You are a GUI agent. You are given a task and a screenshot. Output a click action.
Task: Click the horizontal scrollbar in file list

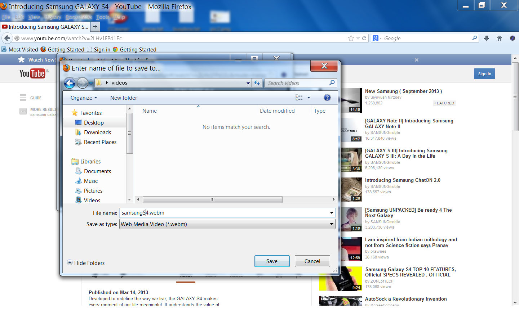pos(213,199)
